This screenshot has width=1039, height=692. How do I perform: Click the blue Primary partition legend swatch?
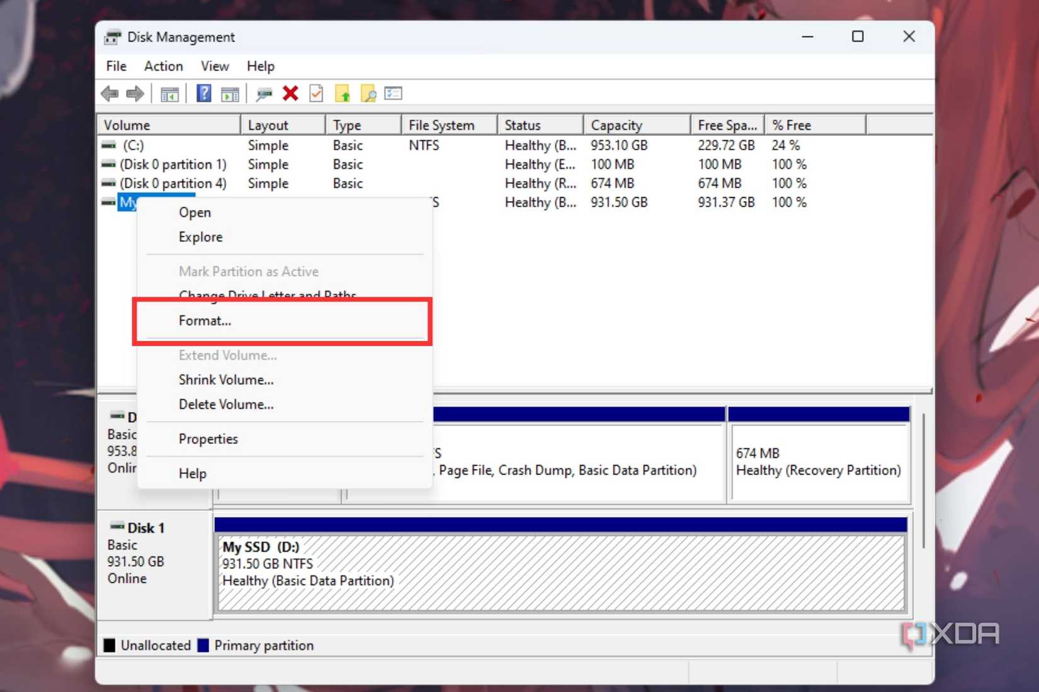pyautogui.click(x=203, y=645)
